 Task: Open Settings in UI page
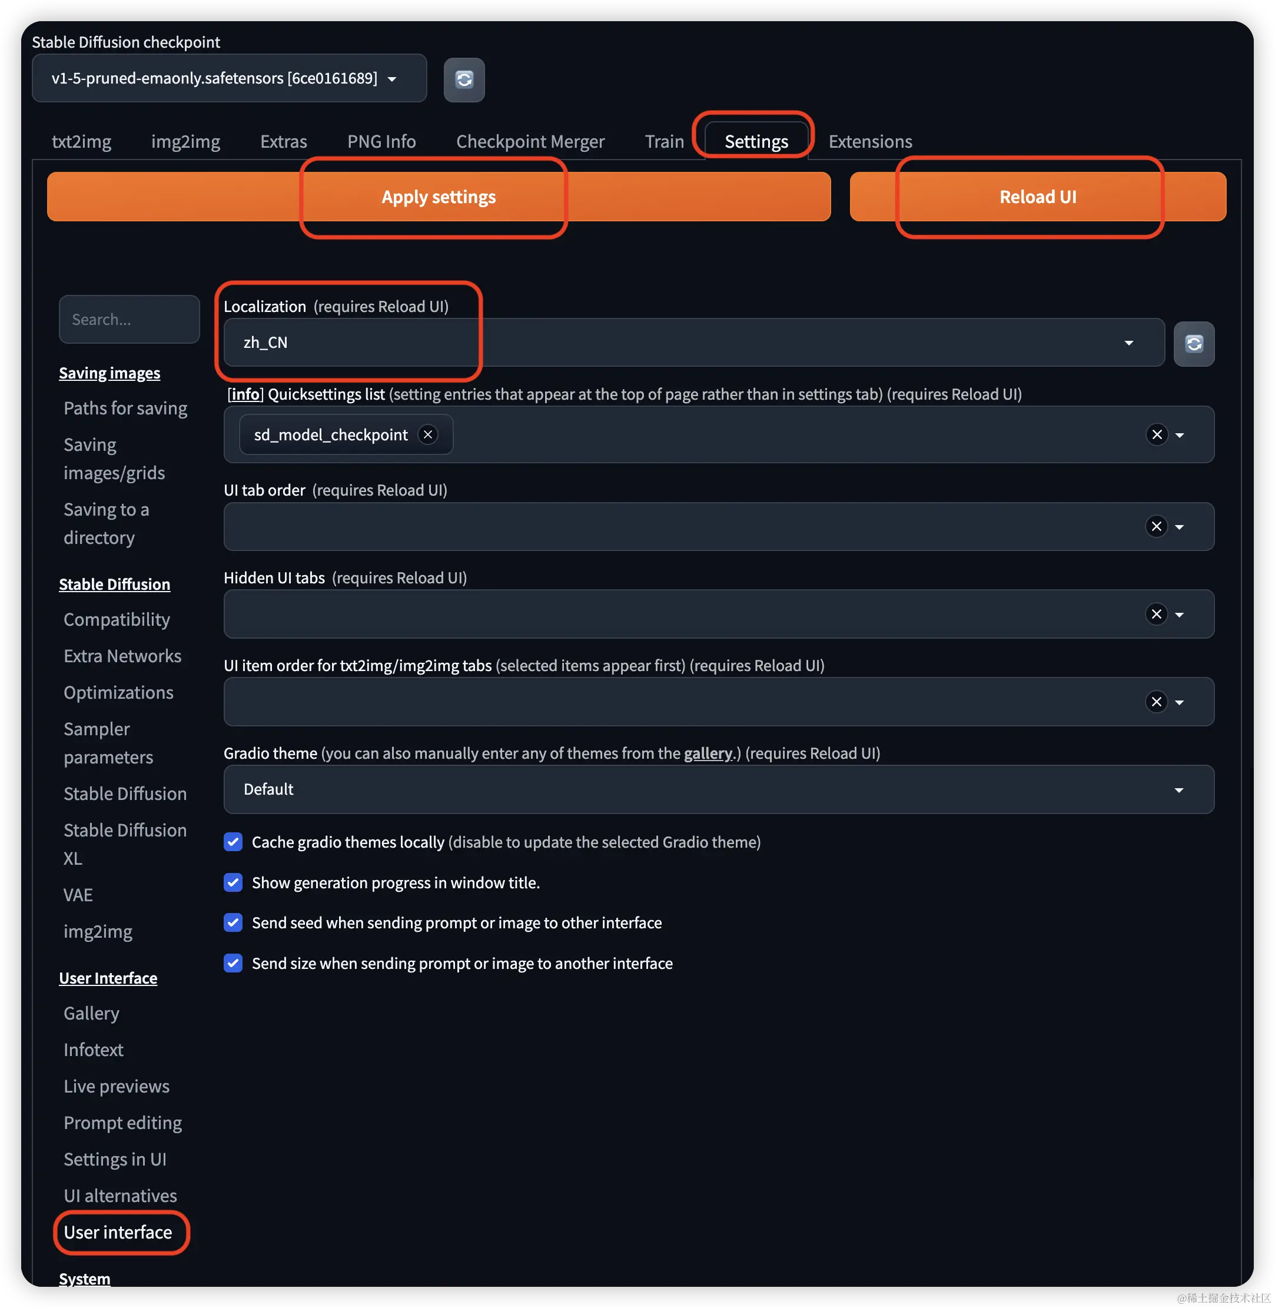click(x=115, y=1159)
